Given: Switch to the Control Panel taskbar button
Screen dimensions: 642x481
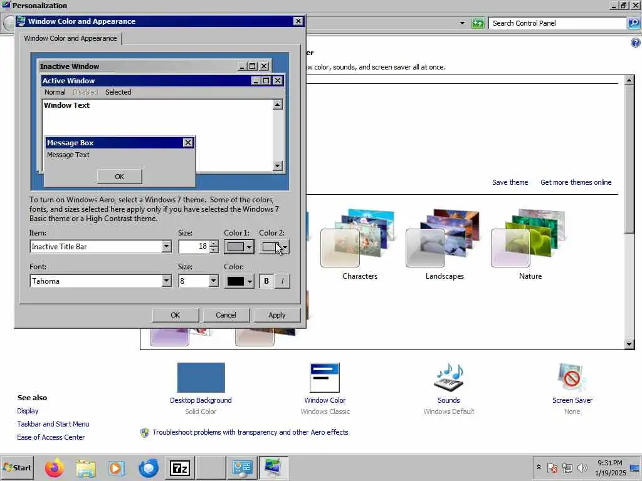Looking at the screenshot, I should (242, 467).
